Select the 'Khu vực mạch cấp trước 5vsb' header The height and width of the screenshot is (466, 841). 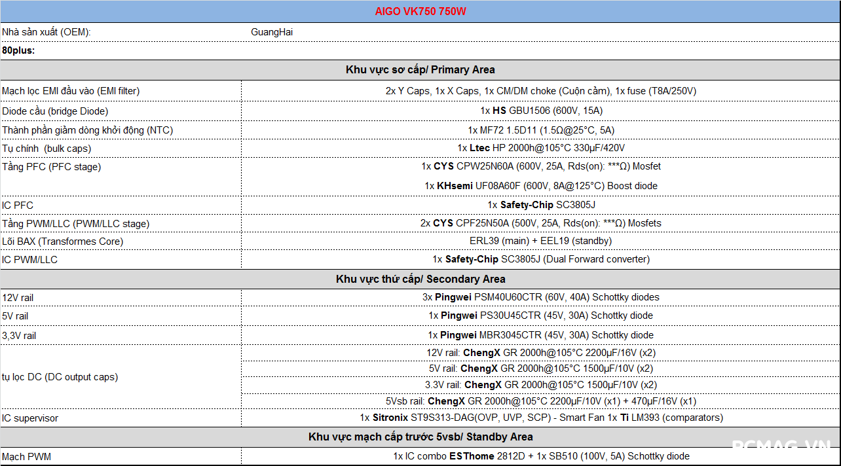click(421, 437)
